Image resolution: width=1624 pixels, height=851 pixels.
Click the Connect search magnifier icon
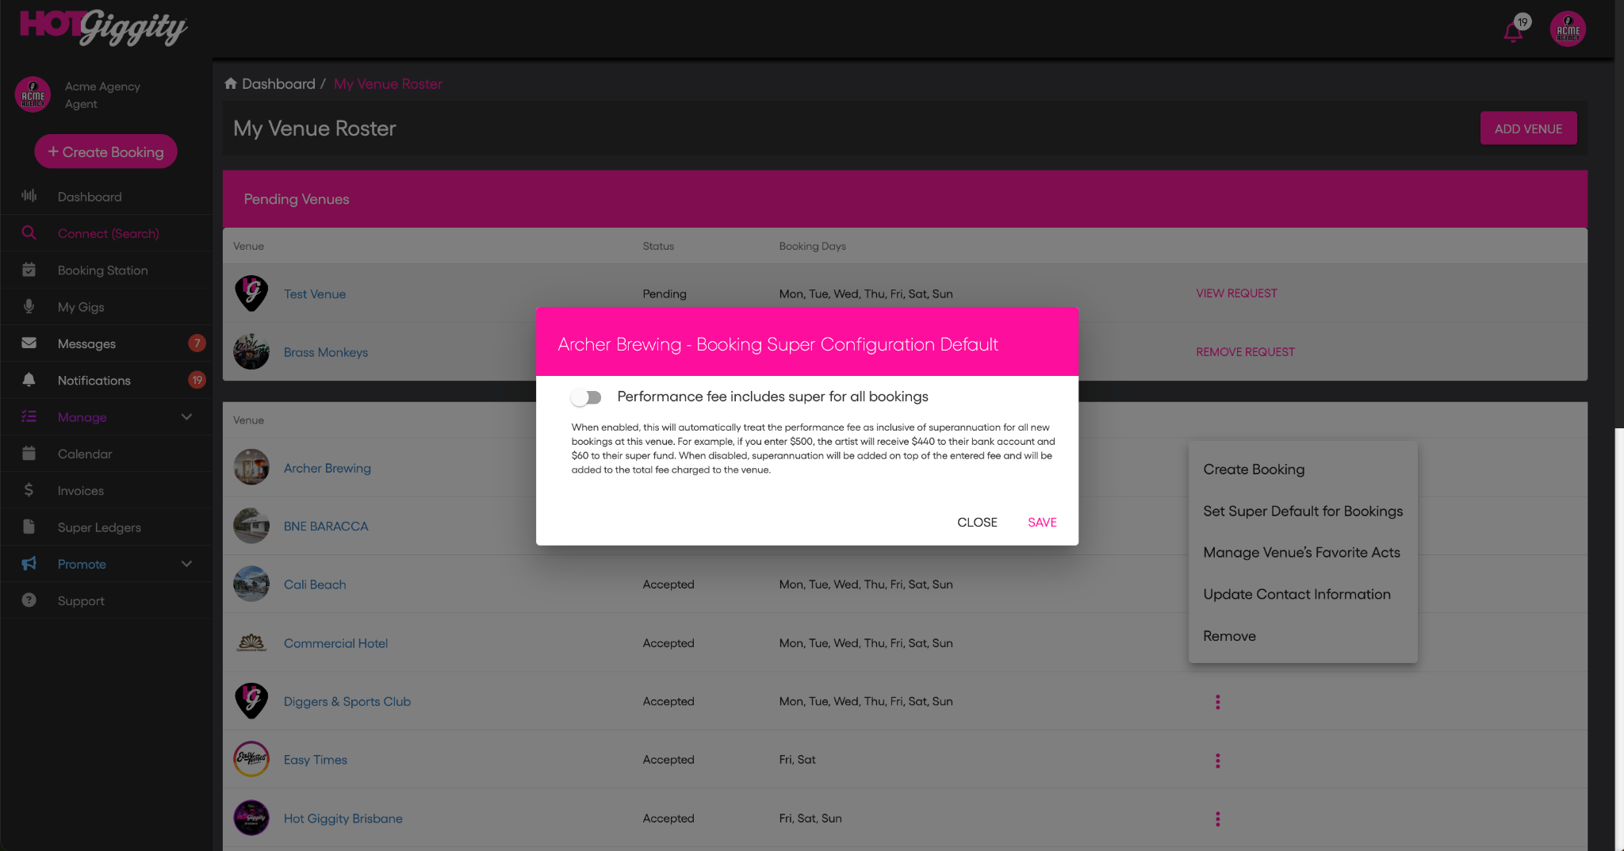coord(29,233)
